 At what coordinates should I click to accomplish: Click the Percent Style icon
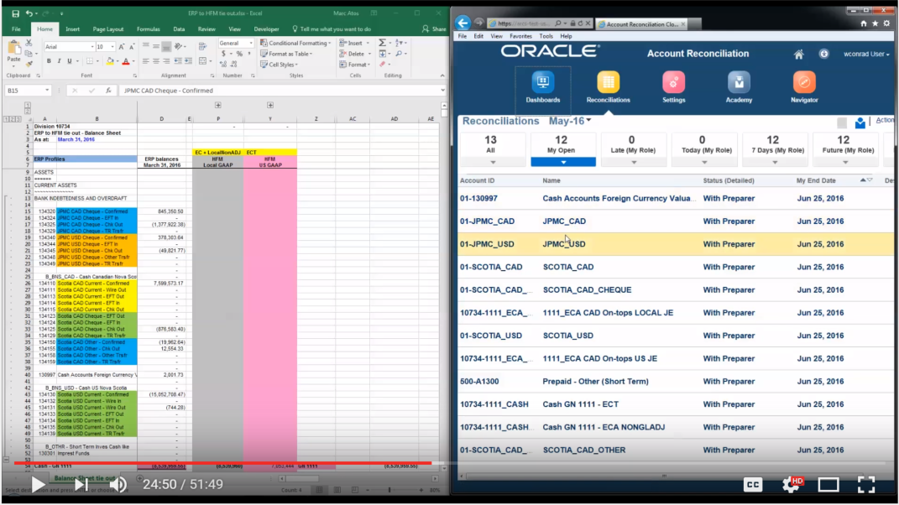(240, 54)
